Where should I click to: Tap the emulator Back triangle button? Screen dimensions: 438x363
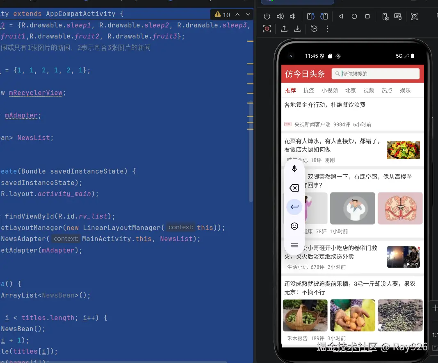coord(341,16)
